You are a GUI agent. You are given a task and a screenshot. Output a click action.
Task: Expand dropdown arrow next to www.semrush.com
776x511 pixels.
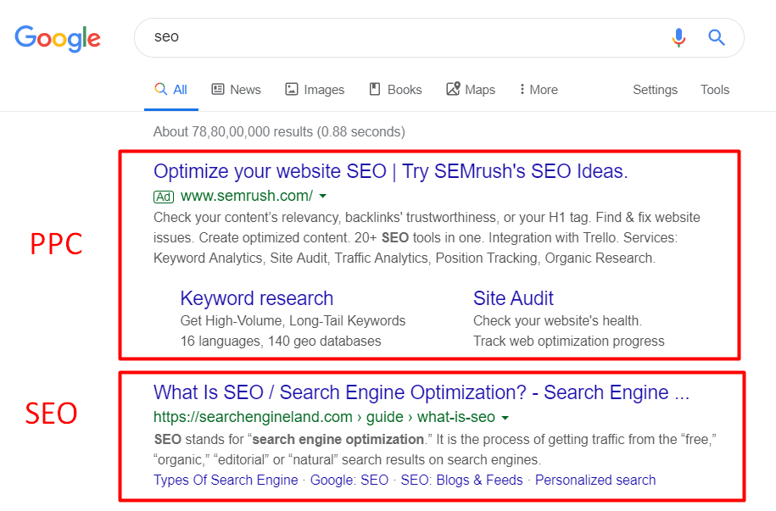click(322, 197)
